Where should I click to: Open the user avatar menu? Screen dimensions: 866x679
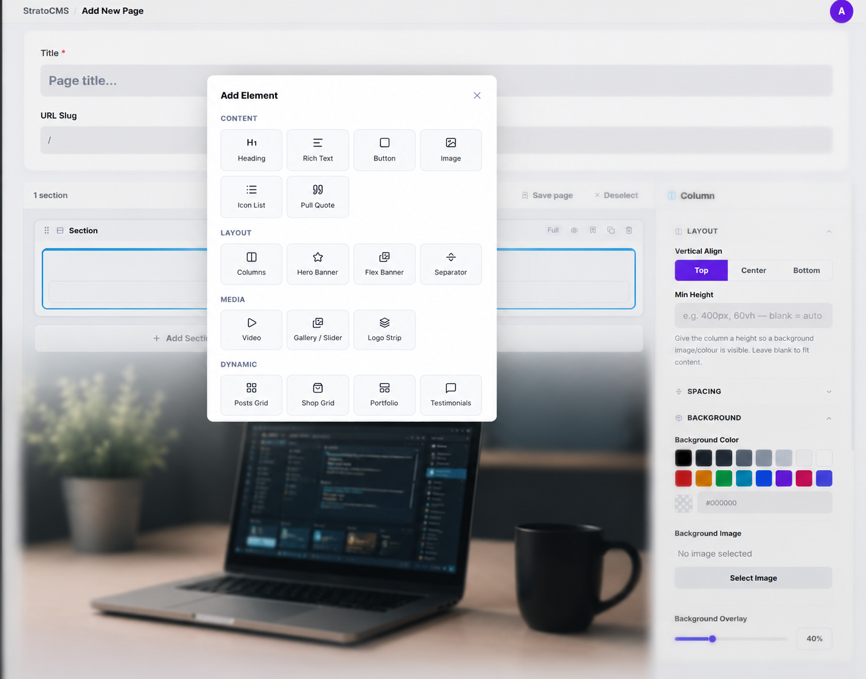(841, 11)
